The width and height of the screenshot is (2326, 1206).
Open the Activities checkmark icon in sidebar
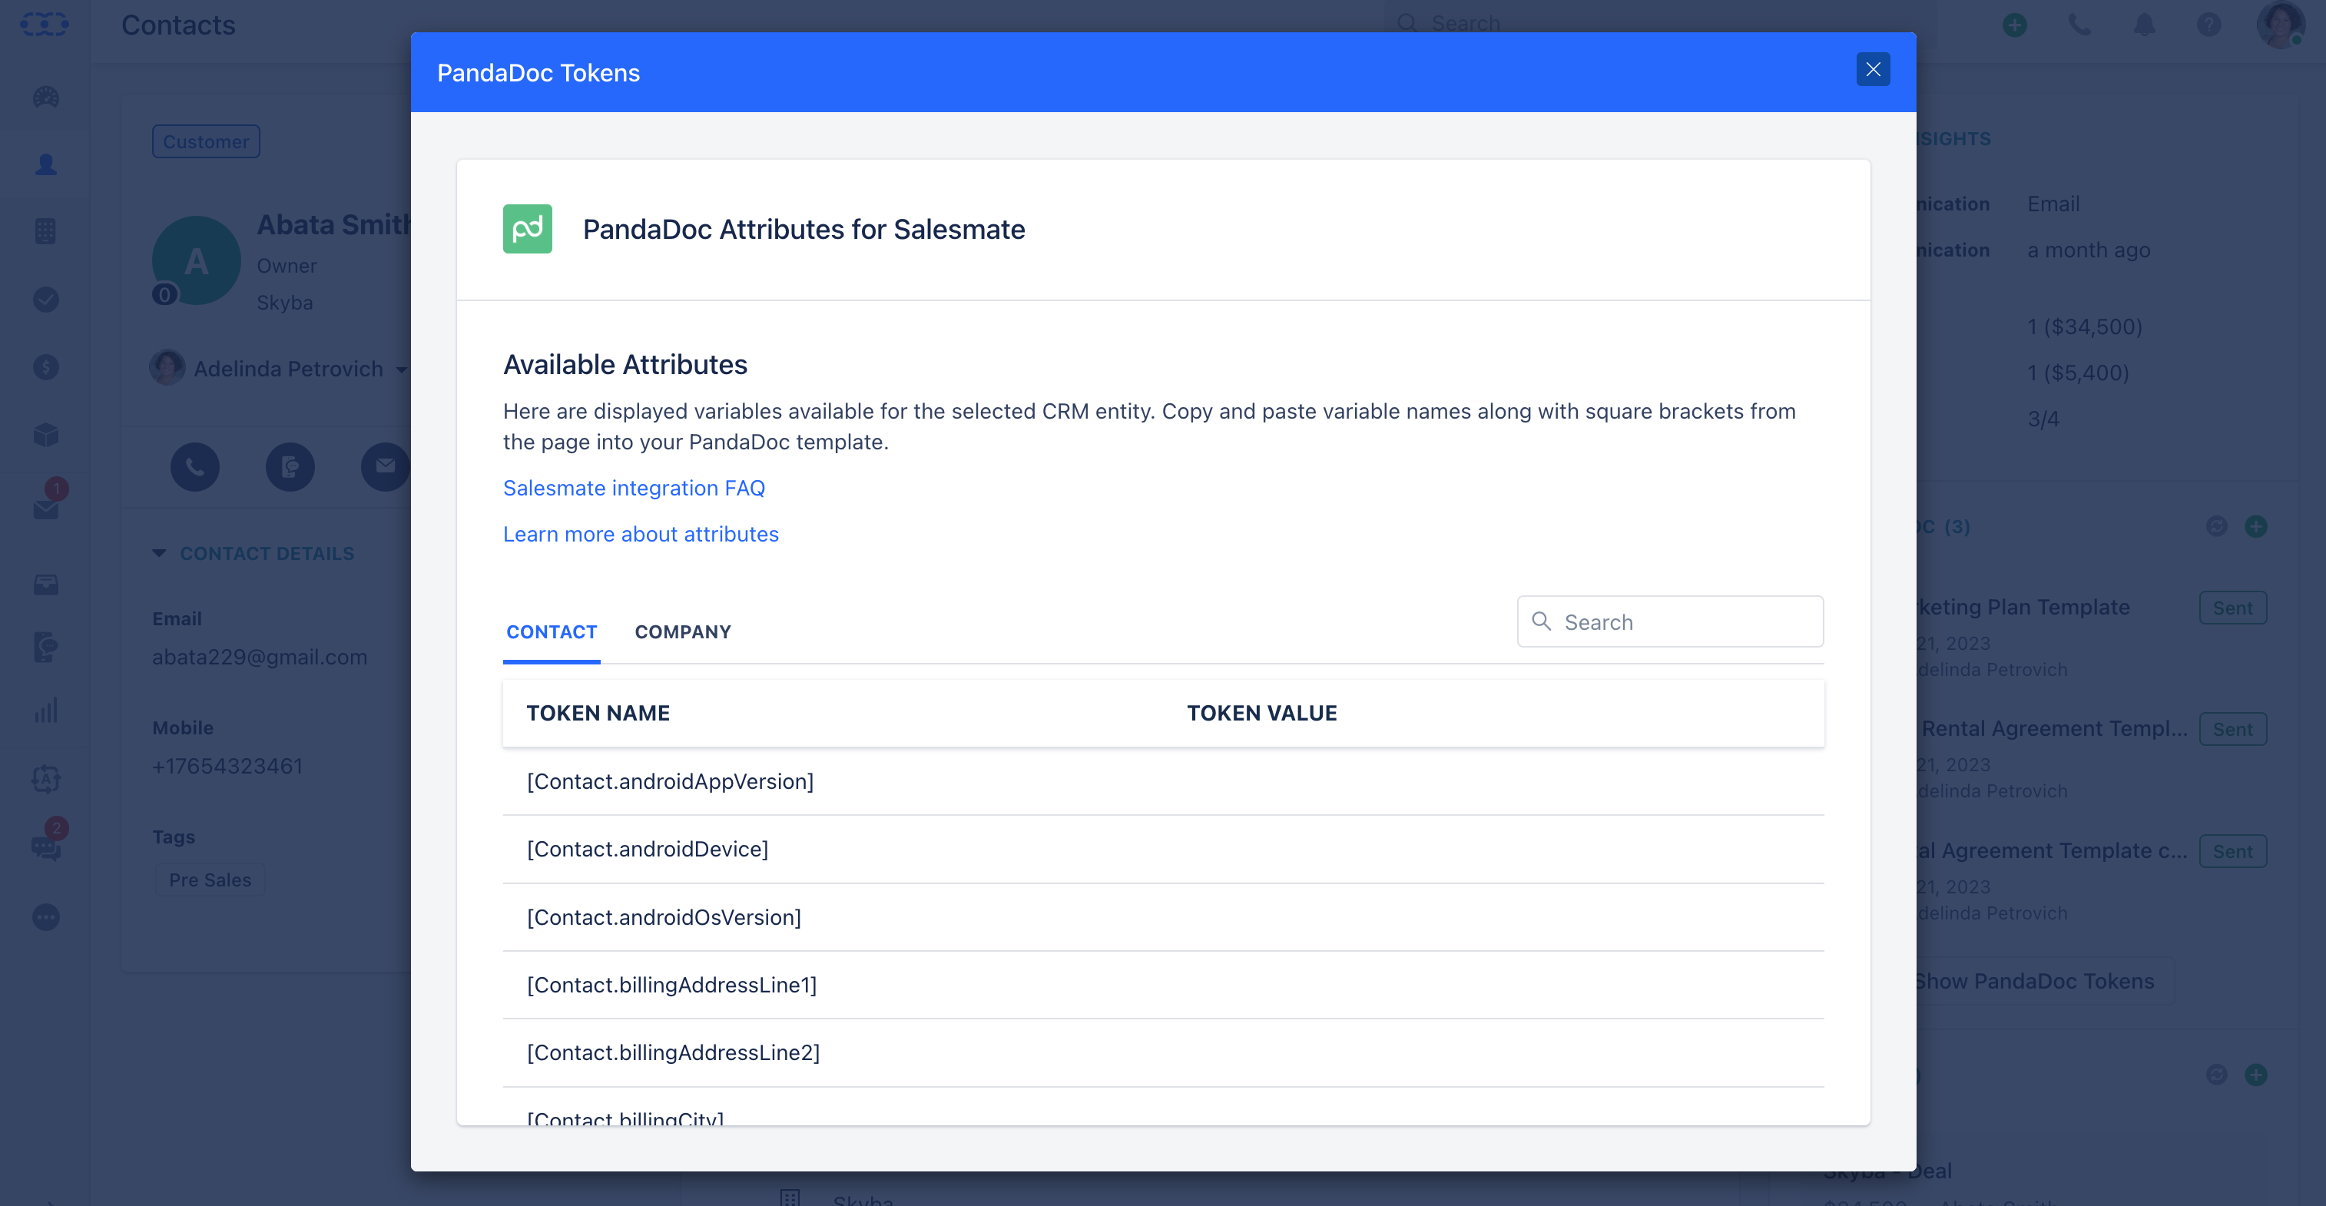pyautogui.click(x=46, y=300)
